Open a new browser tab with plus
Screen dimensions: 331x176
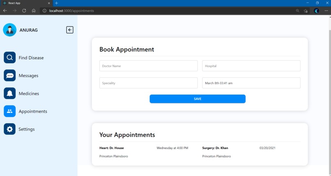pos(56,3)
